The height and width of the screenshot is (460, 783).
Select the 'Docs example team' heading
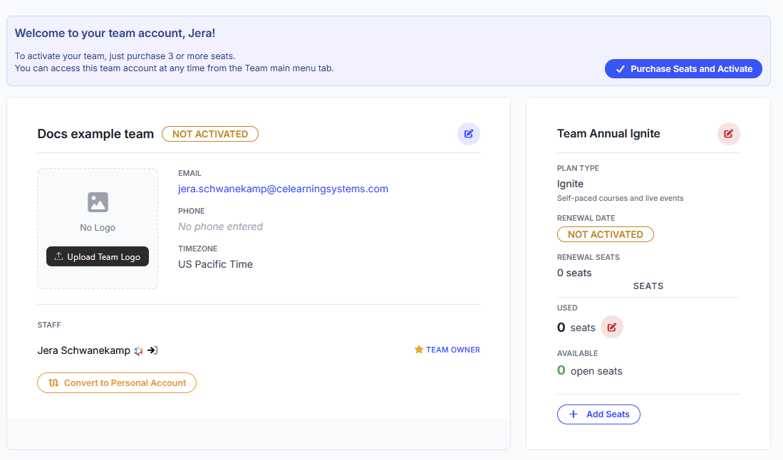coord(95,134)
